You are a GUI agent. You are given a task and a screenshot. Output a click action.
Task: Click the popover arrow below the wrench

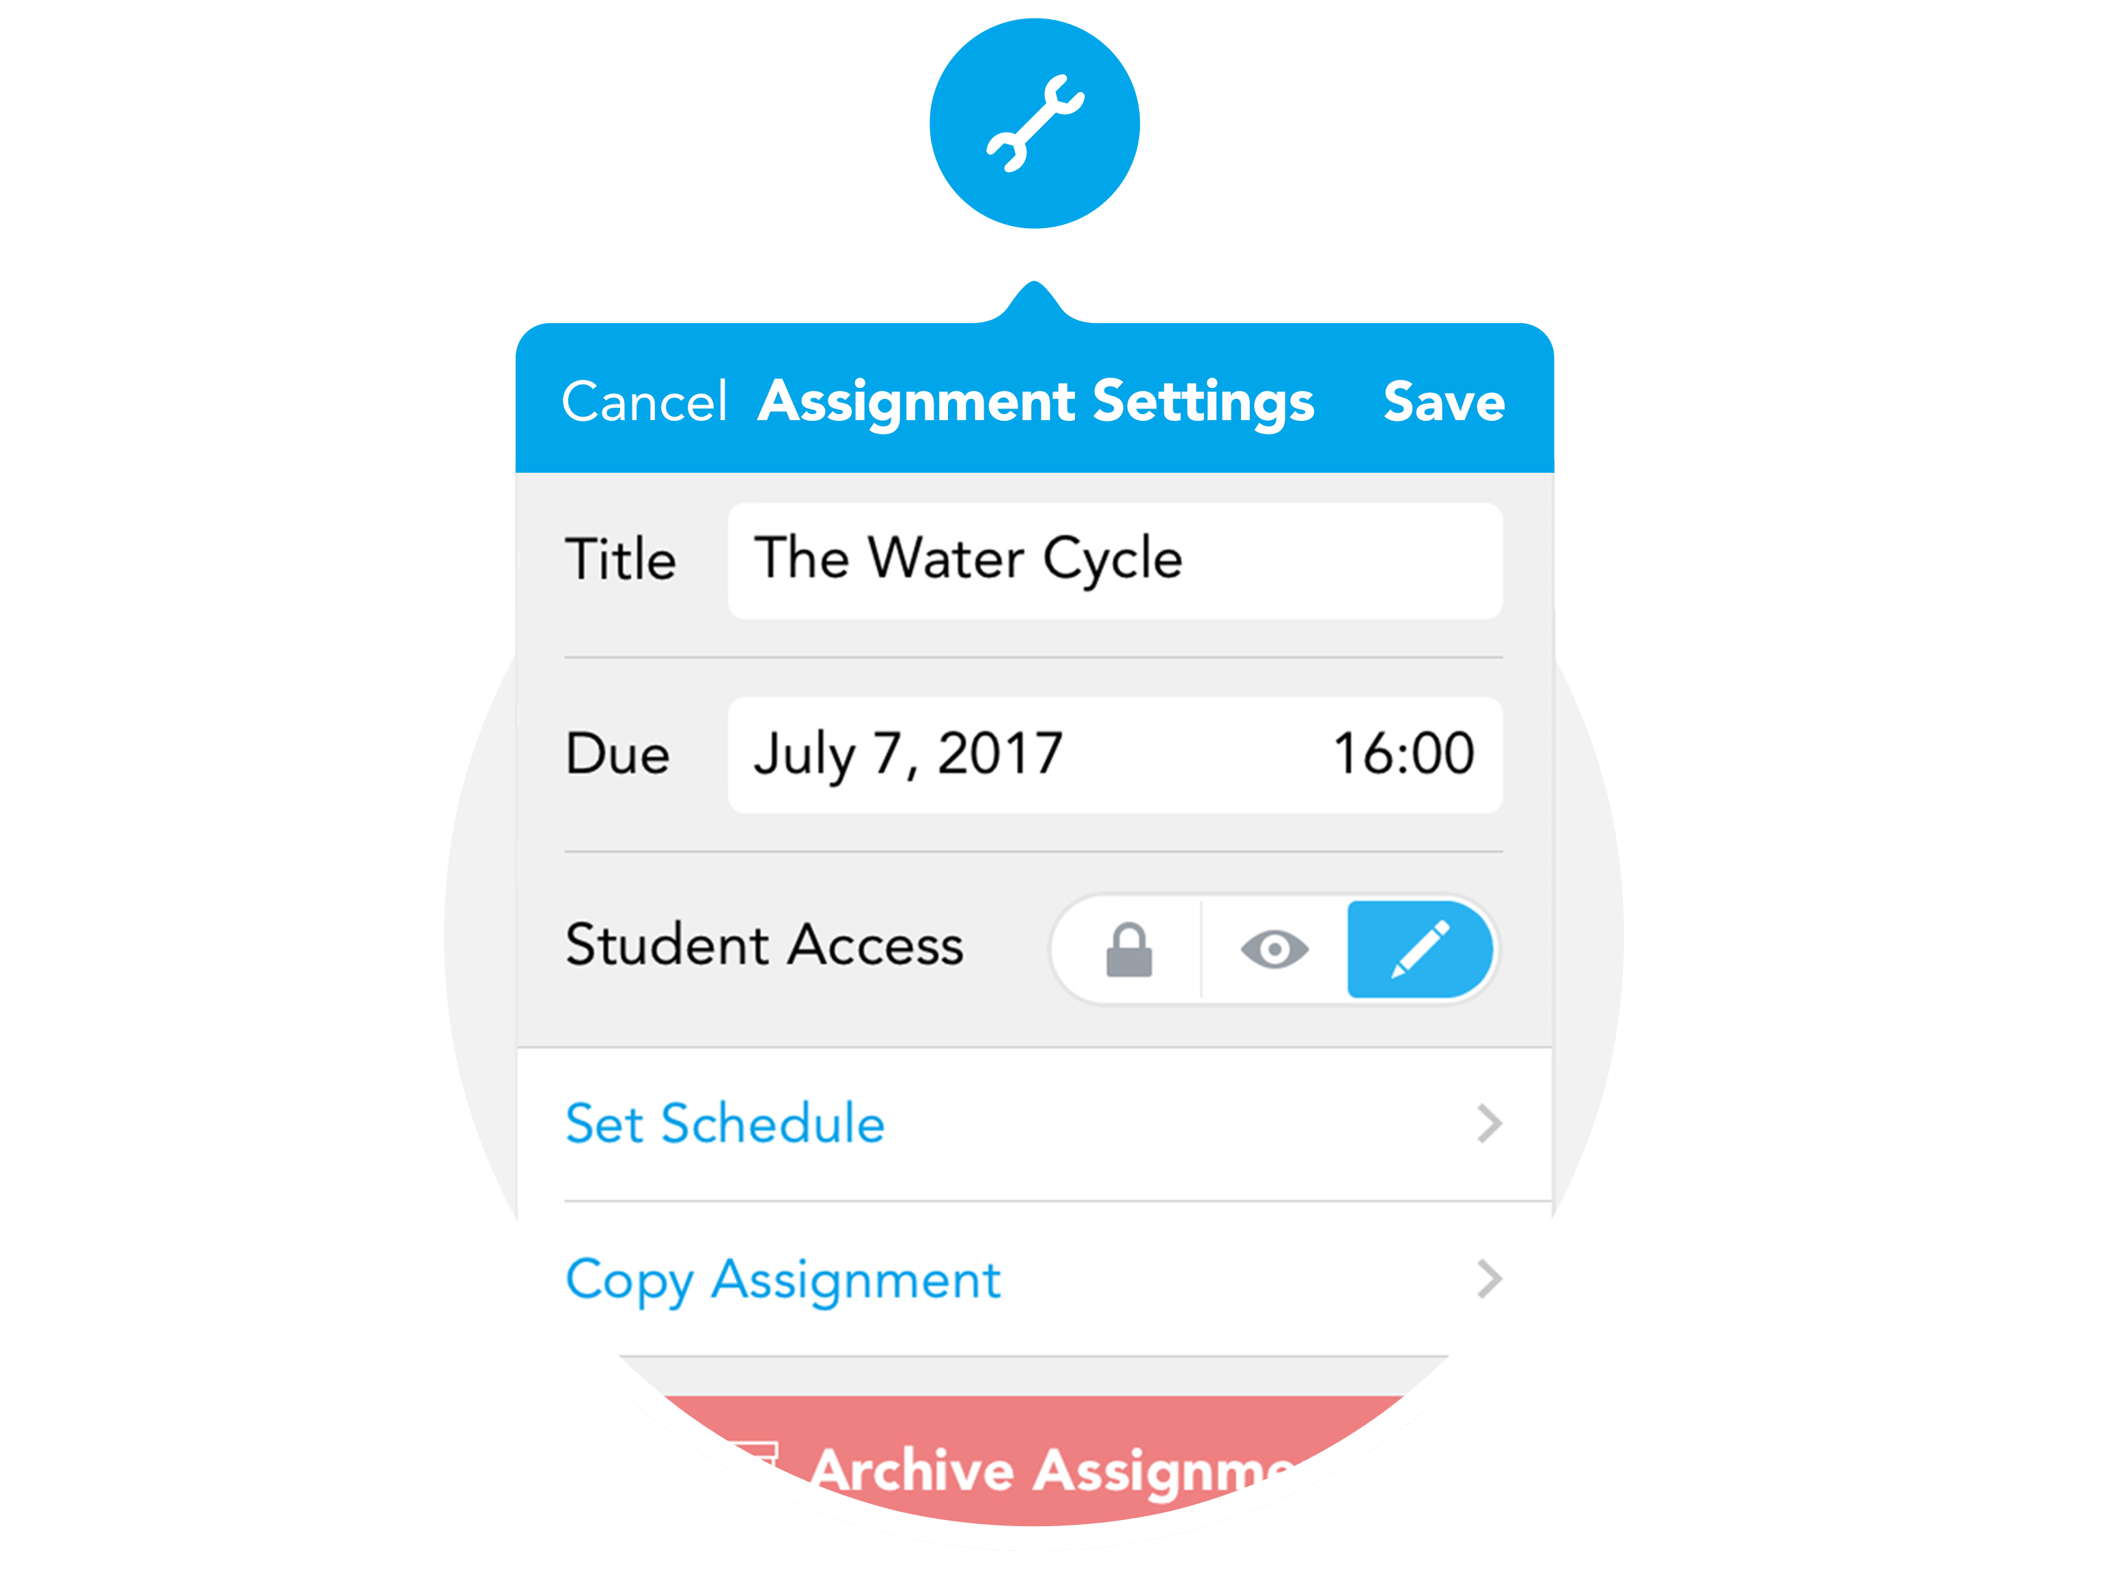(1034, 303)
